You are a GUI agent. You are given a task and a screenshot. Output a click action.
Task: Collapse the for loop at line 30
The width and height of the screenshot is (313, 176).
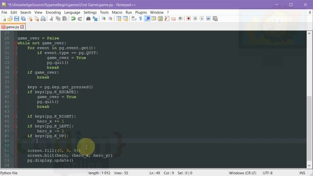[16, 48]
